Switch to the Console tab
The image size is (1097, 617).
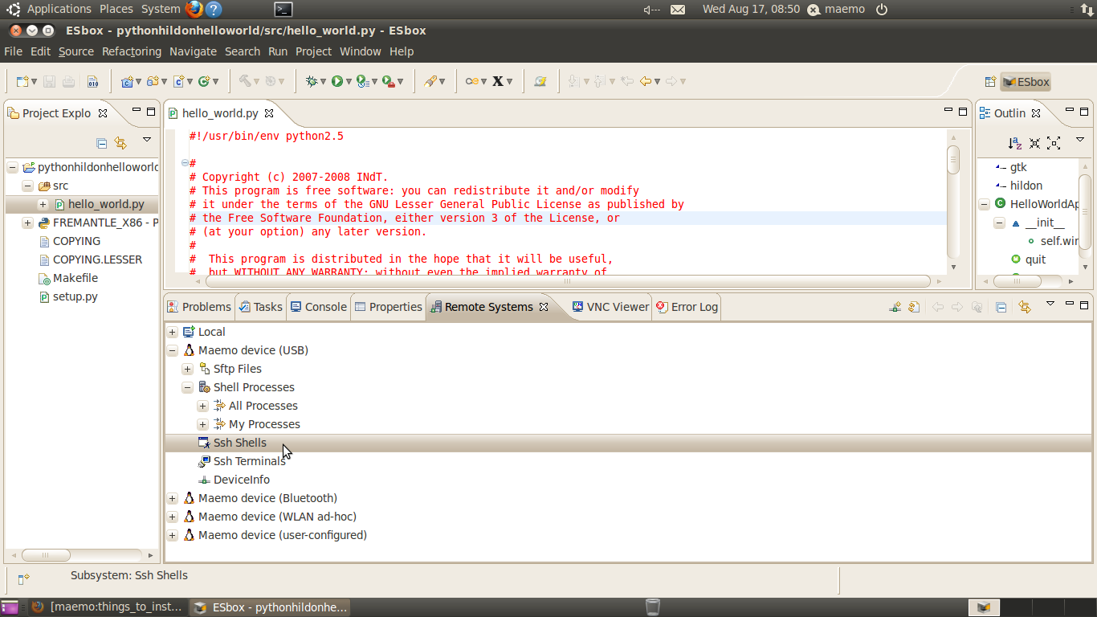pyautogui.click(x=318, y=307)
